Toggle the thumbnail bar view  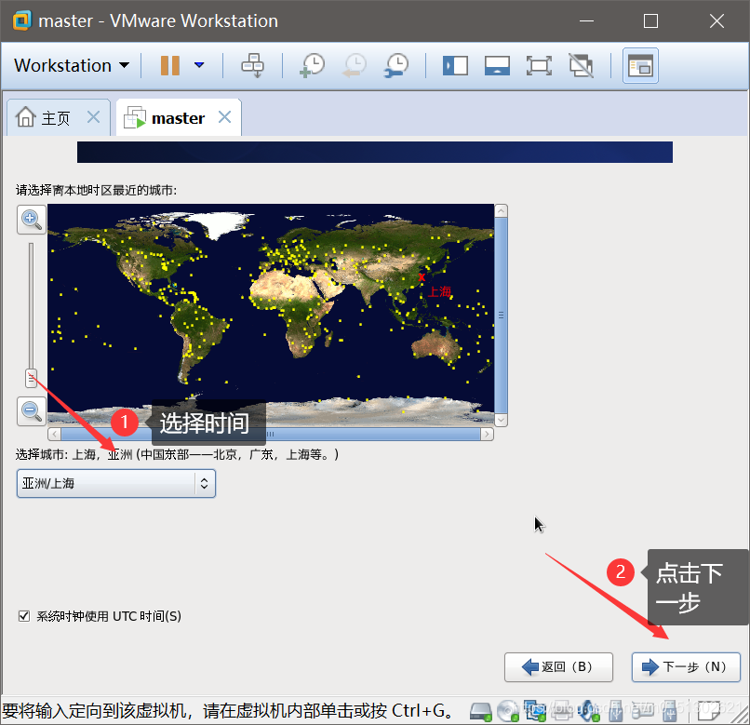click(498, 65)
